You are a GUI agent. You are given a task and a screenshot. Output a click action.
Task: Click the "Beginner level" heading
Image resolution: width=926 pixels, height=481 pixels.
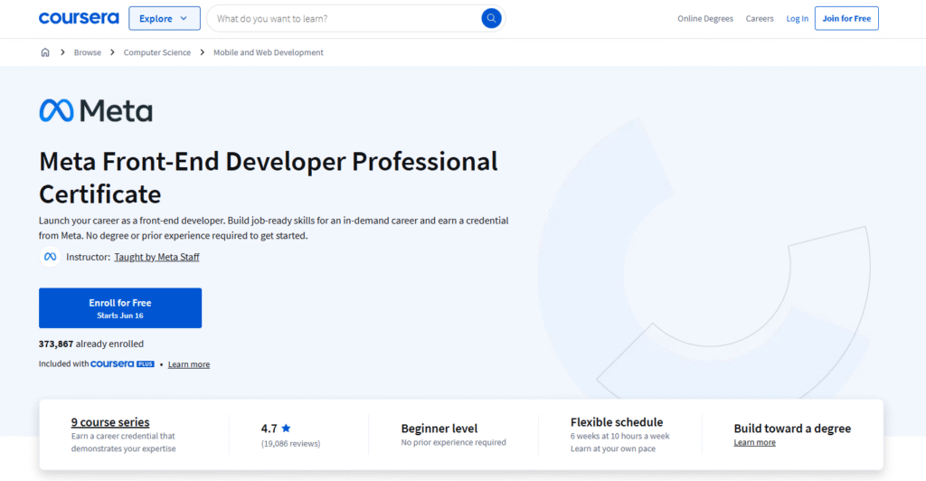coord(439,429)
